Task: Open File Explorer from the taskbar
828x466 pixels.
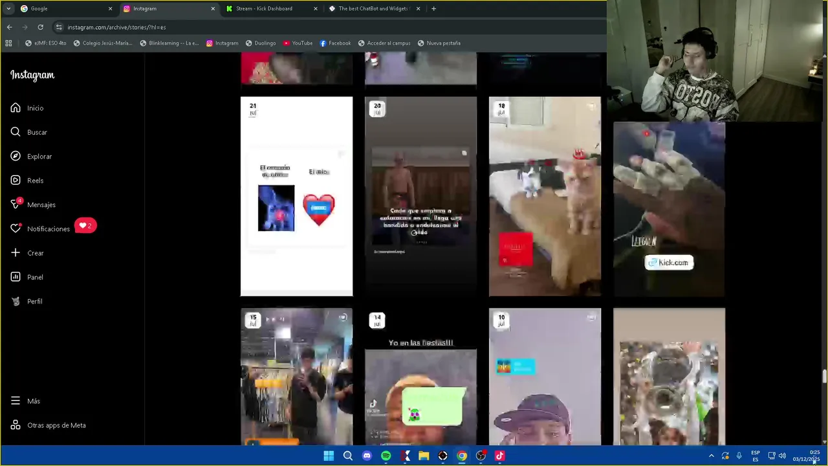Action: 424,456
